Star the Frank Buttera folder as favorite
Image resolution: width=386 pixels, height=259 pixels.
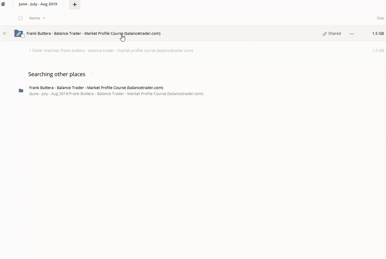click(5, 33)
